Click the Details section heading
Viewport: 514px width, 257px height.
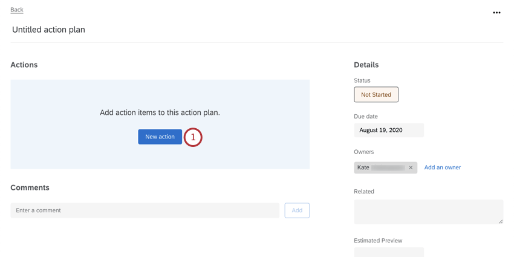(x=366, y=65)
